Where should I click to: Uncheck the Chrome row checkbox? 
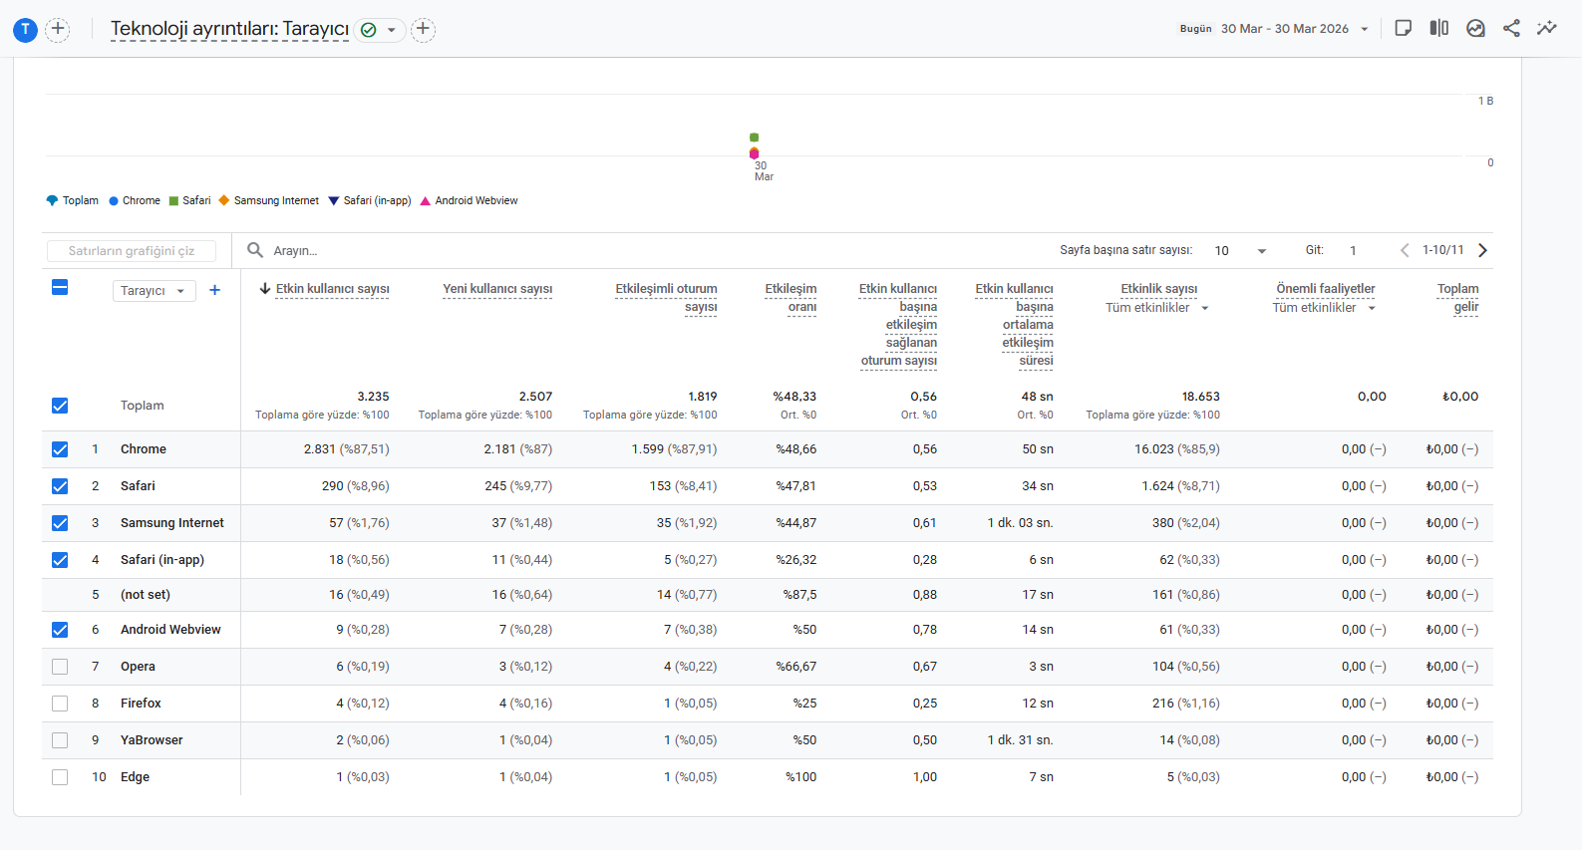tap(60, 449)
